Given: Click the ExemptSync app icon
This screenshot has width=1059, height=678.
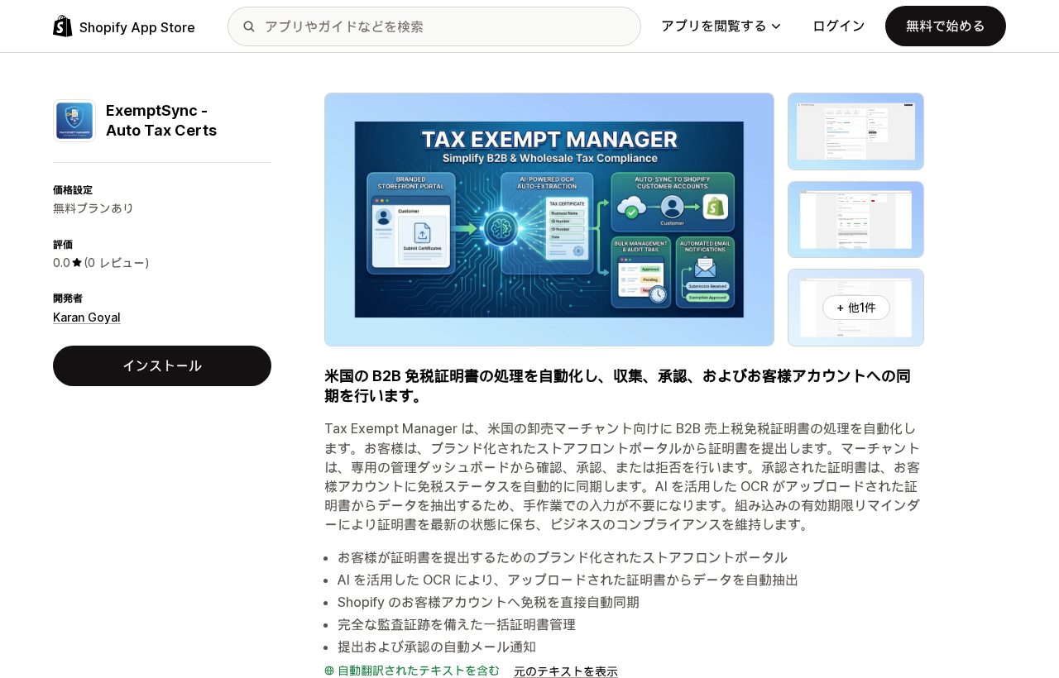Looking at the screenshot, I should (x=74, y=121).
